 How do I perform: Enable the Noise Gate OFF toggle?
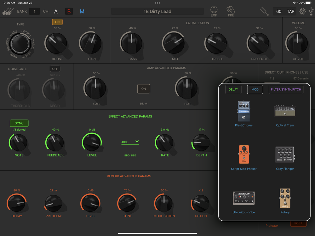(x=55, y=69)
